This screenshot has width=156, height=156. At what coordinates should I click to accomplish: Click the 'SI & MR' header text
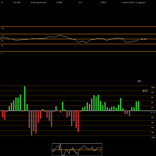[x=17, y=2]
